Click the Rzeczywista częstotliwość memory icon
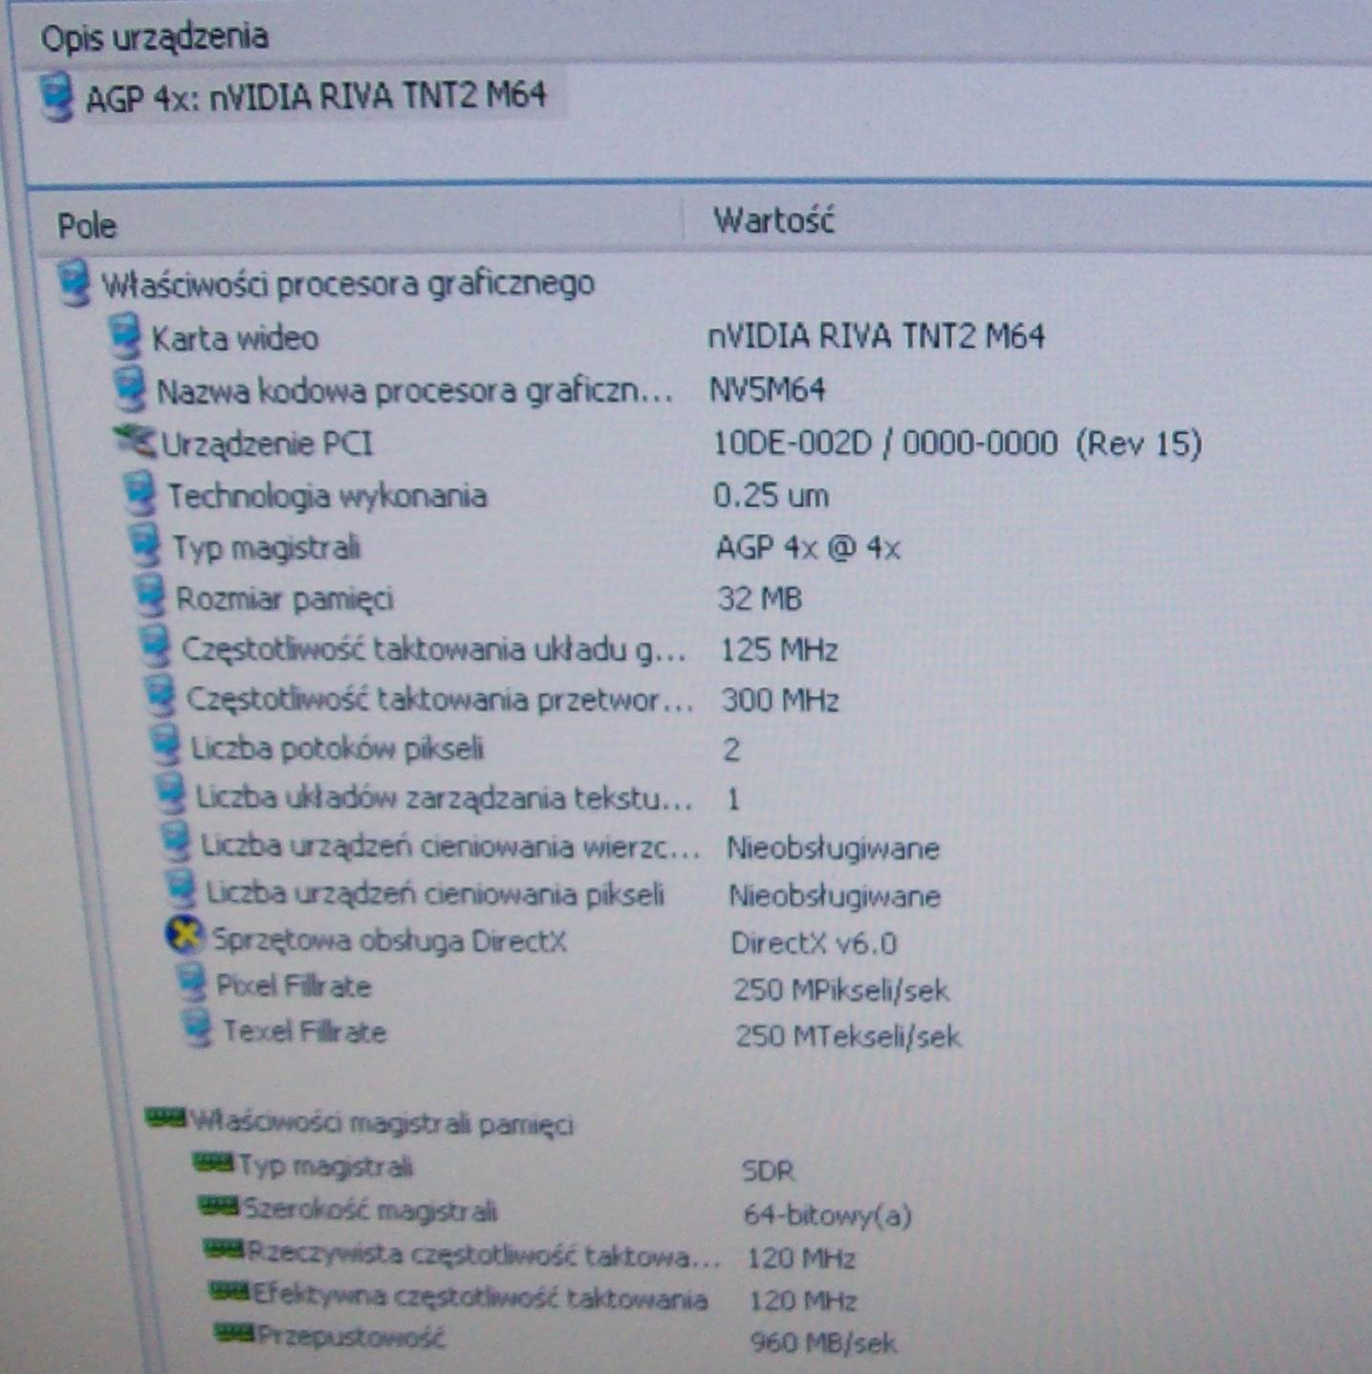 click(x=224, y=1249)
